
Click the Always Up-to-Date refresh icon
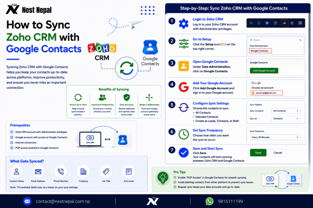(78, 97)
